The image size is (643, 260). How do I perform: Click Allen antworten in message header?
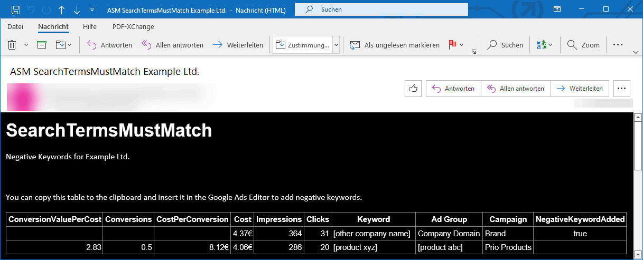pyautogui.click(x=516, y=89)
